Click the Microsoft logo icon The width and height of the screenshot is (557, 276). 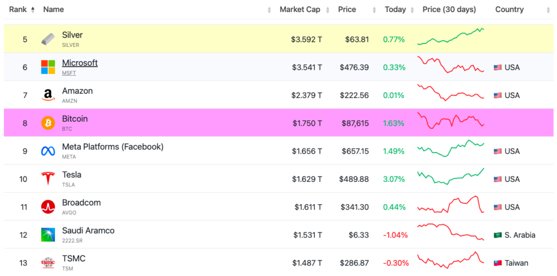pos(48,67)
